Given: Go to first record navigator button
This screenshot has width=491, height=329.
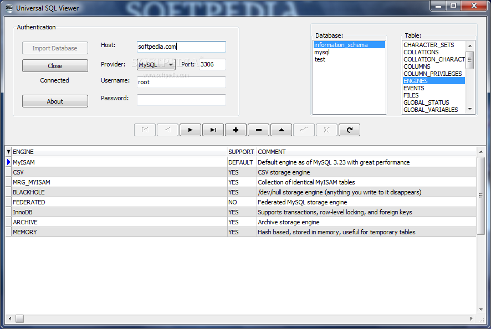Looking at the screenshot, I should coord(145,130).
